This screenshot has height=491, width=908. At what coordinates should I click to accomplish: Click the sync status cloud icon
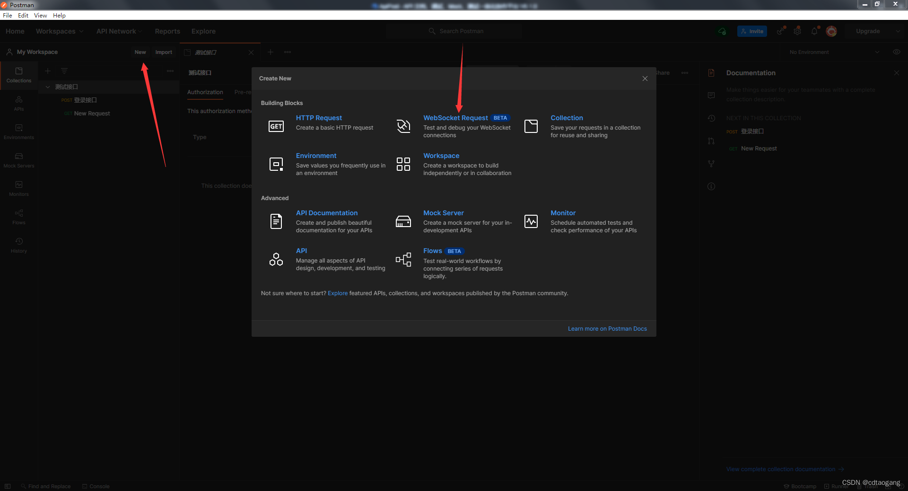[x=722, y=31]
